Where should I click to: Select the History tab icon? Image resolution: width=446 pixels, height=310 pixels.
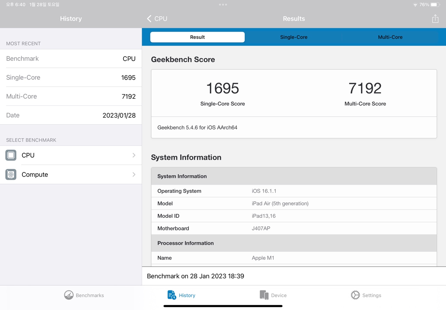pyautogui.click(x=172, y=295)
